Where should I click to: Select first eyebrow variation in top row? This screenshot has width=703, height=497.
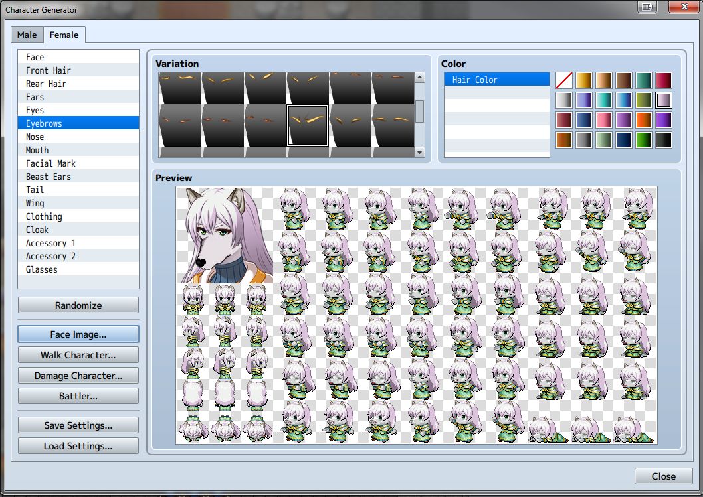click(x=180, y=88)
